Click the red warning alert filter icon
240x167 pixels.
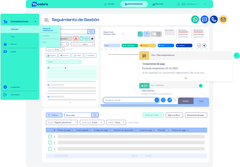(76, 39)
